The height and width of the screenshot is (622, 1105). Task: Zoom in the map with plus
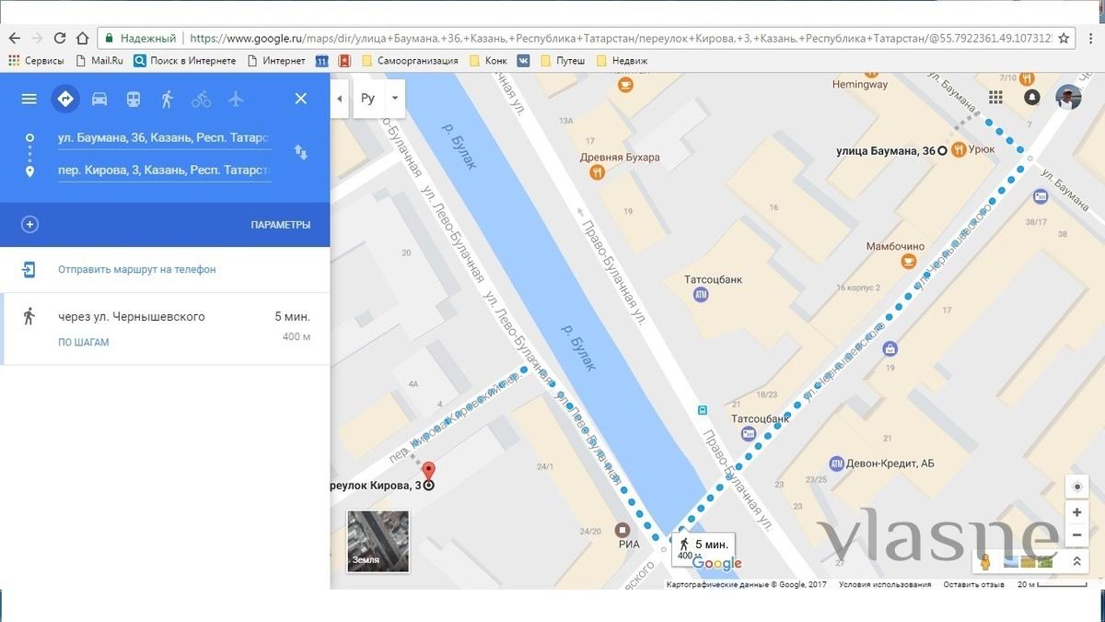click(1076, 512)
